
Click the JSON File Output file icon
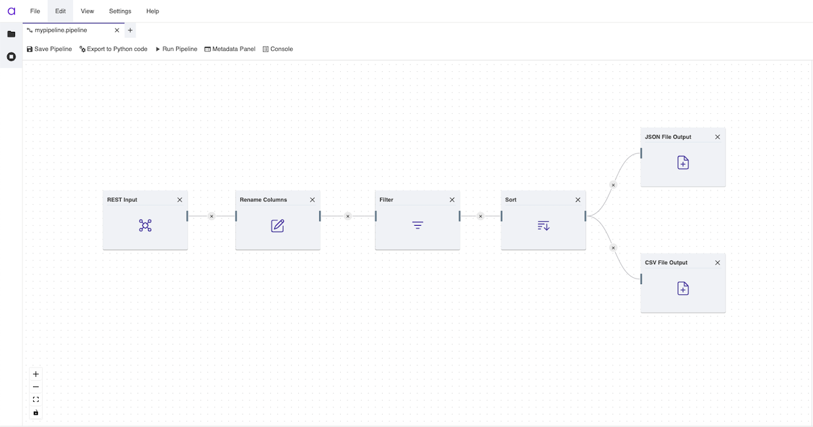pyautogui.click(x=683, y=163)
